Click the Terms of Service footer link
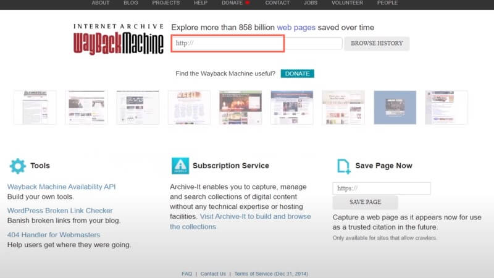The image size is (494, 278). [270, 274]
